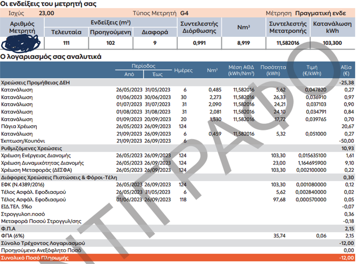Select the consumption value 103,300 kWh

(332, 43)
